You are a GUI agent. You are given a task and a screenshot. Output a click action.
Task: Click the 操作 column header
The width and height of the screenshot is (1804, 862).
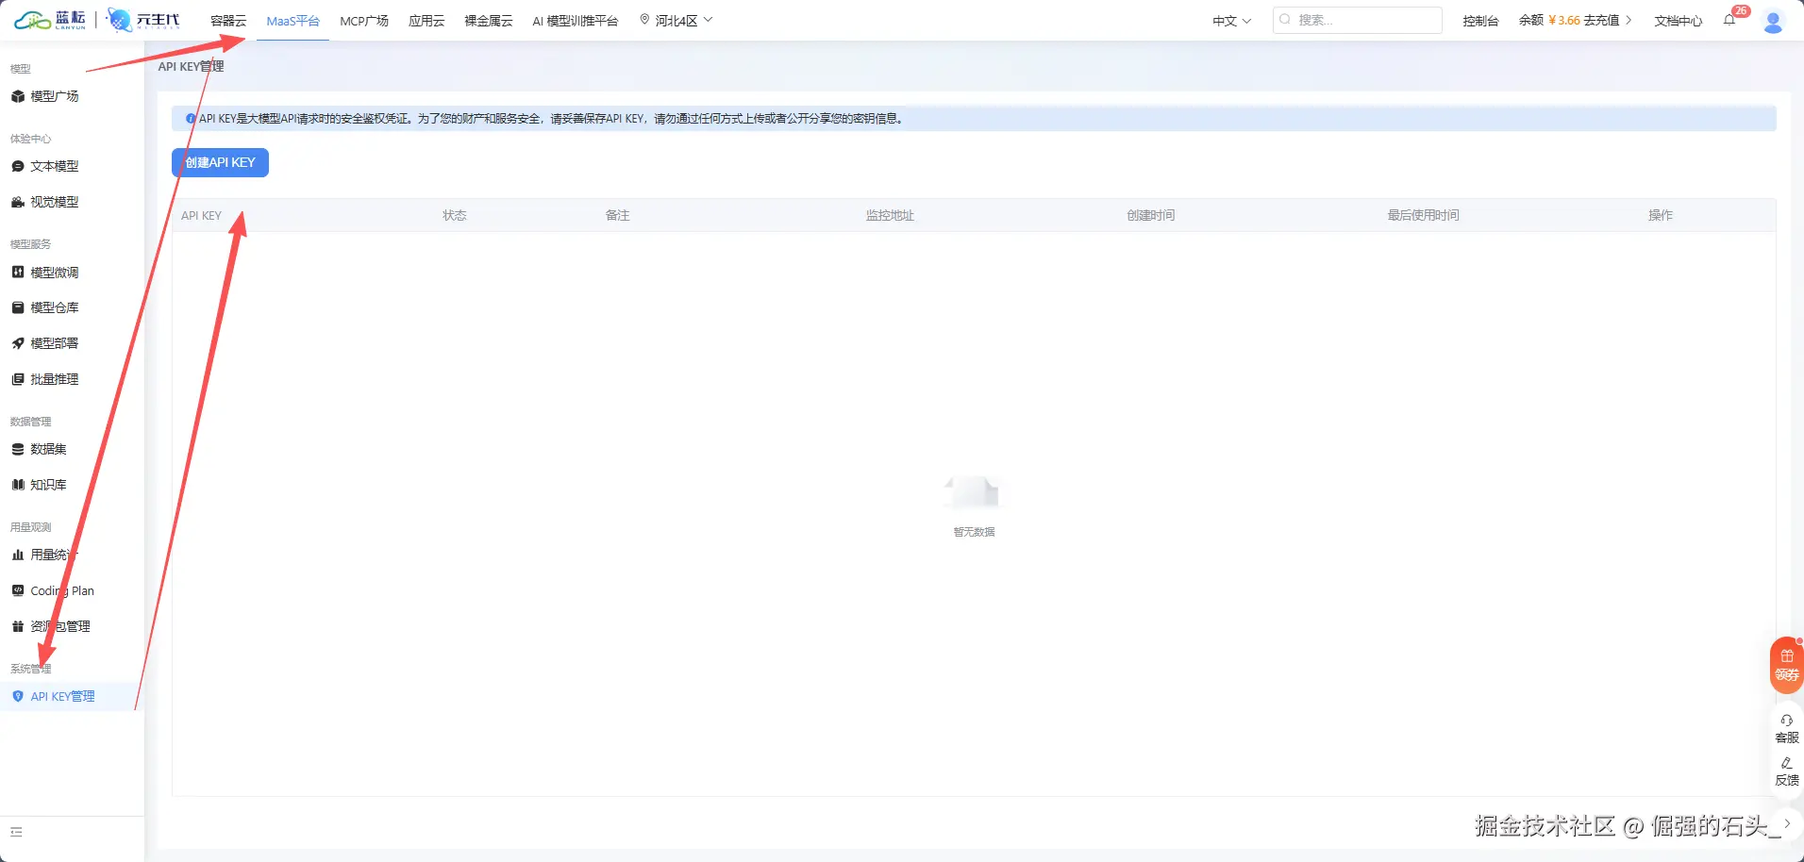[x=1661, y=215]
